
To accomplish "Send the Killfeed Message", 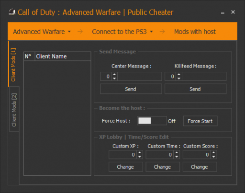I will point(195,89).
